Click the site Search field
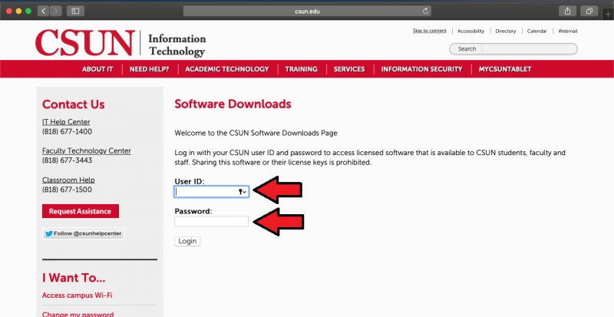The height and width of the screenshot is (317, 614). click(513, 49)
